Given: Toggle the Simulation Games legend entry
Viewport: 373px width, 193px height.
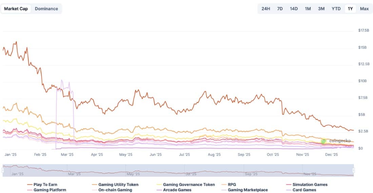Looking at the screenshot, I should point(310,185).
